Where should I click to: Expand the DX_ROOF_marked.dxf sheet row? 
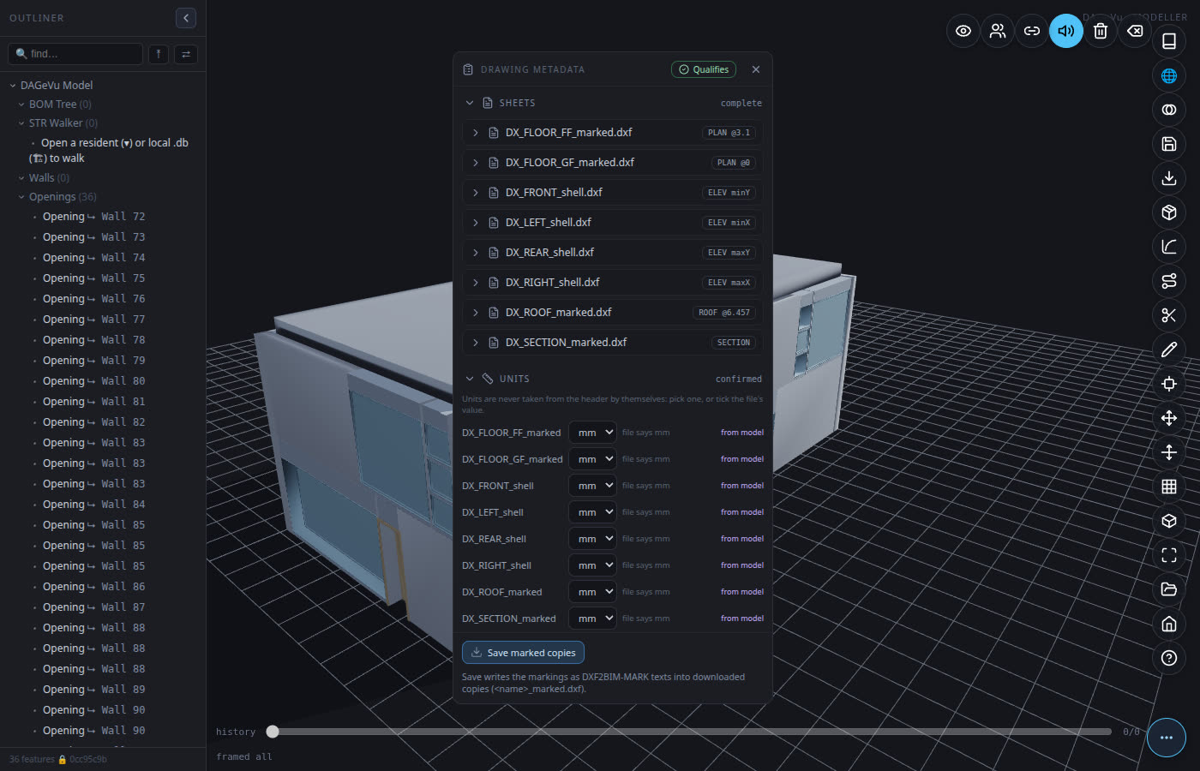tap(613, 313)
